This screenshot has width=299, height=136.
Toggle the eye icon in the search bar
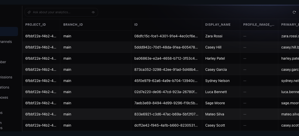(93, 12)
